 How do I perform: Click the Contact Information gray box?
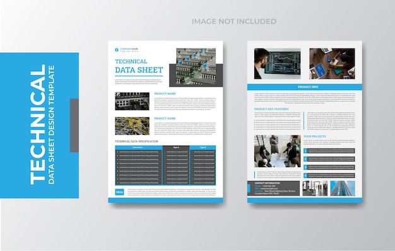[274, 189]
